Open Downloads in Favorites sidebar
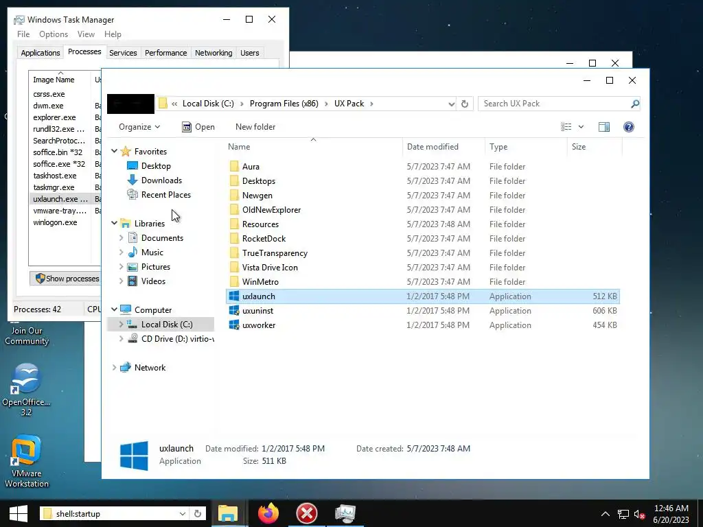 (x=161, y=180)
